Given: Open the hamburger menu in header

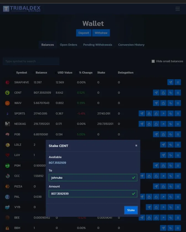Looking at the screenshot, I should [x=177, y=9].
